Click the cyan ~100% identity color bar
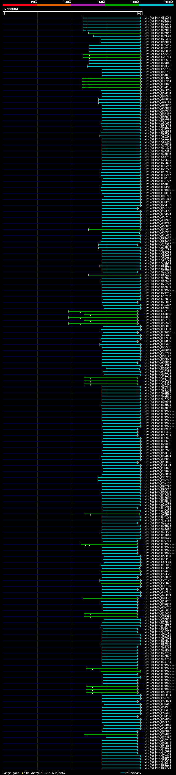Viewport: 176px width, 775px height. click(x=156, y=5)
